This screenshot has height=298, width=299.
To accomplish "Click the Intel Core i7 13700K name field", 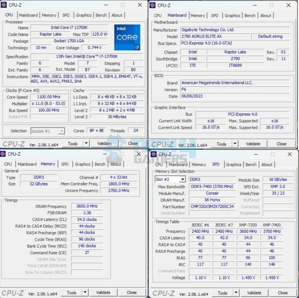I will point(69,27).
